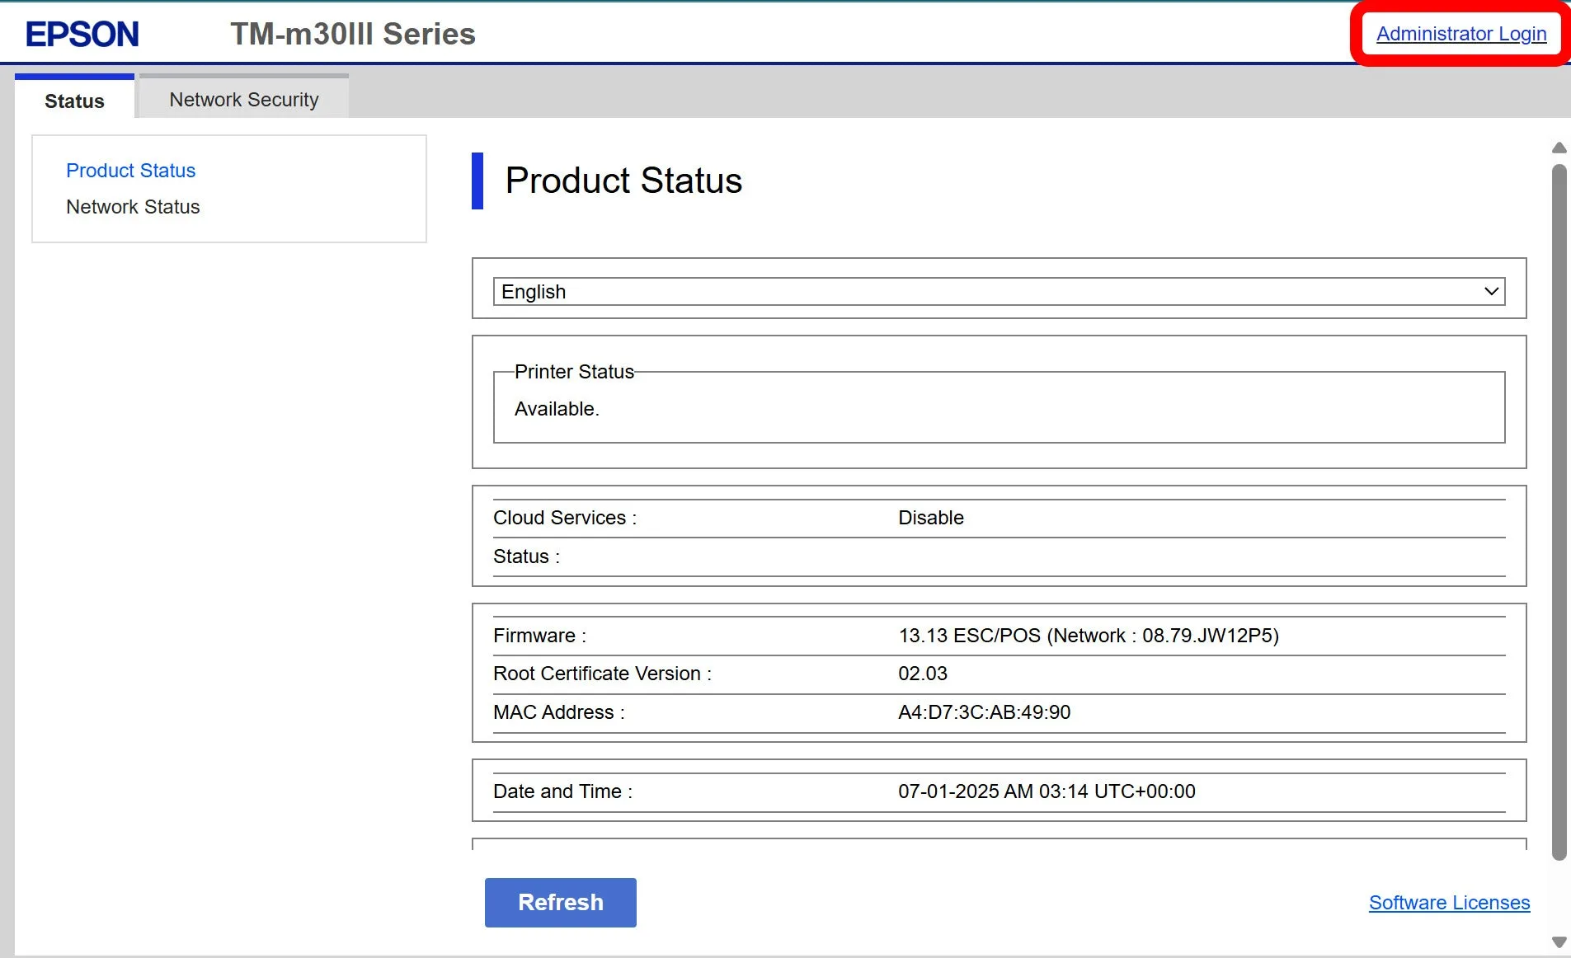The image size is (1571, 958).
Task: Click the Cloud Services Disable value
Action: point(930,517)
